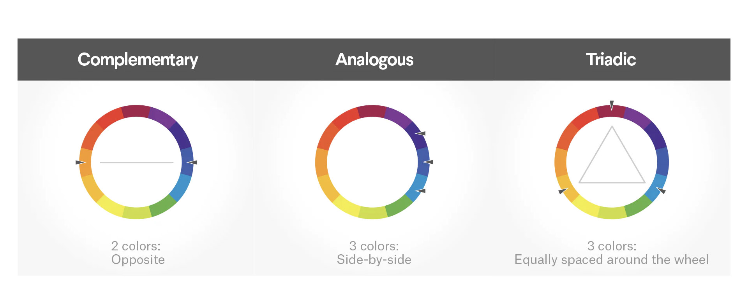Viewport: 748px width, 306px height.
Task: Click the left arrow marker on Complementary wheel
Action: [80, 162]
